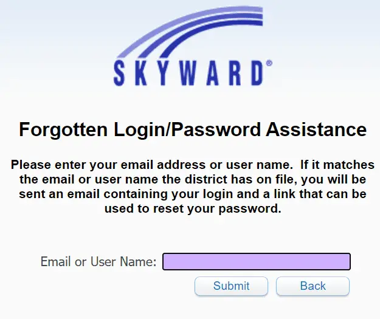
Task: Go back using the Back button
Action: (x=313, y=286)
